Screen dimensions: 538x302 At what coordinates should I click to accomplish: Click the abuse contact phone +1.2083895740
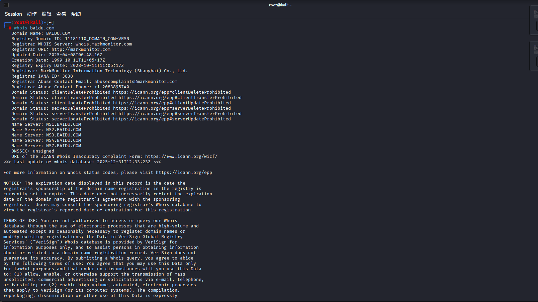coord(112,87)
